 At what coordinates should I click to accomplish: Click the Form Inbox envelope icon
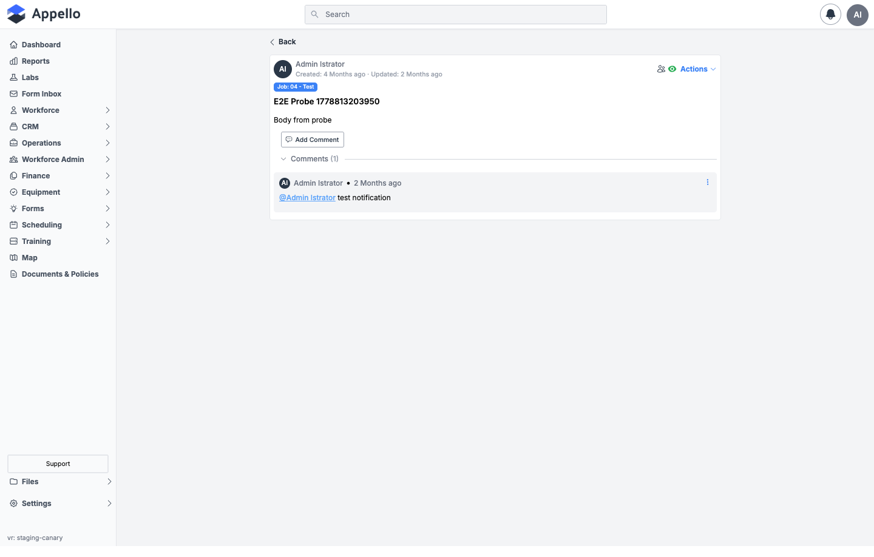click(x=13, y=94)
